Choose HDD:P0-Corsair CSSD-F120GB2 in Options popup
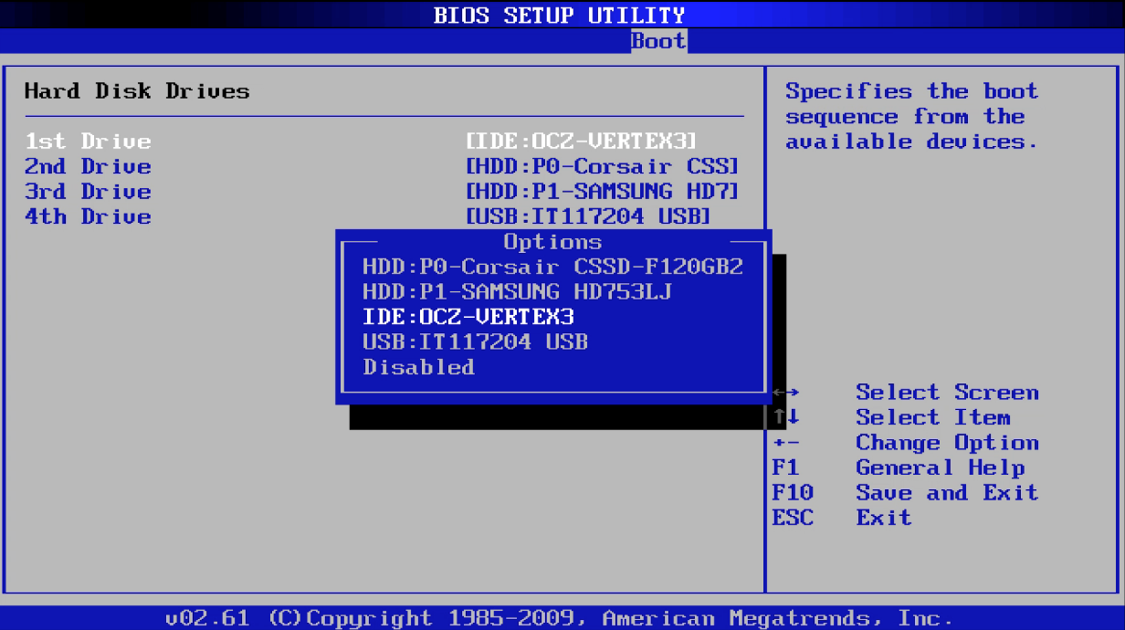The image size is (1125, 630). [552, 267]
